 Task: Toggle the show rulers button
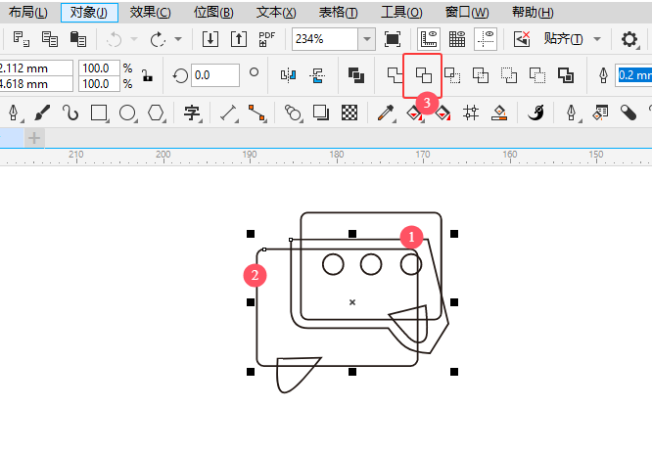click(428, 39)
